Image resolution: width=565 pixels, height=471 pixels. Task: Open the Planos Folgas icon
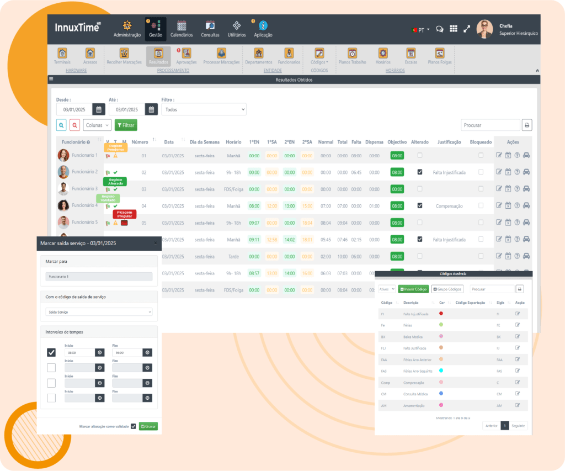tap(440, 56)
